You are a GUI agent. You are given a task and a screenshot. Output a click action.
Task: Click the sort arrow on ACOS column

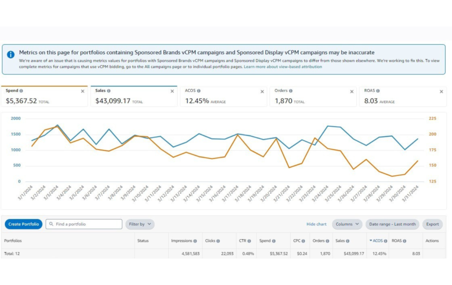coord(371,240)
